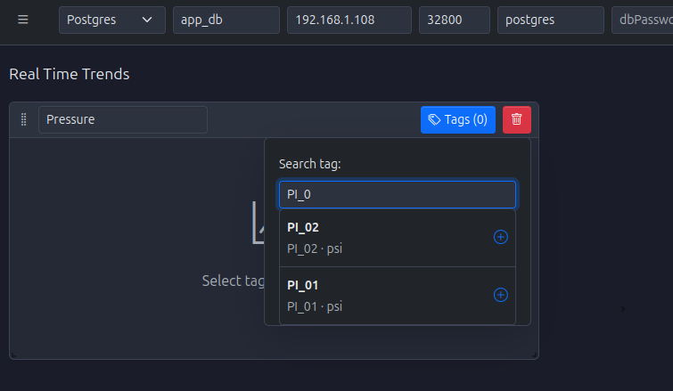Select the PI_01 tag result
This screenshot has height=391, width=673.
coord(397,296)
